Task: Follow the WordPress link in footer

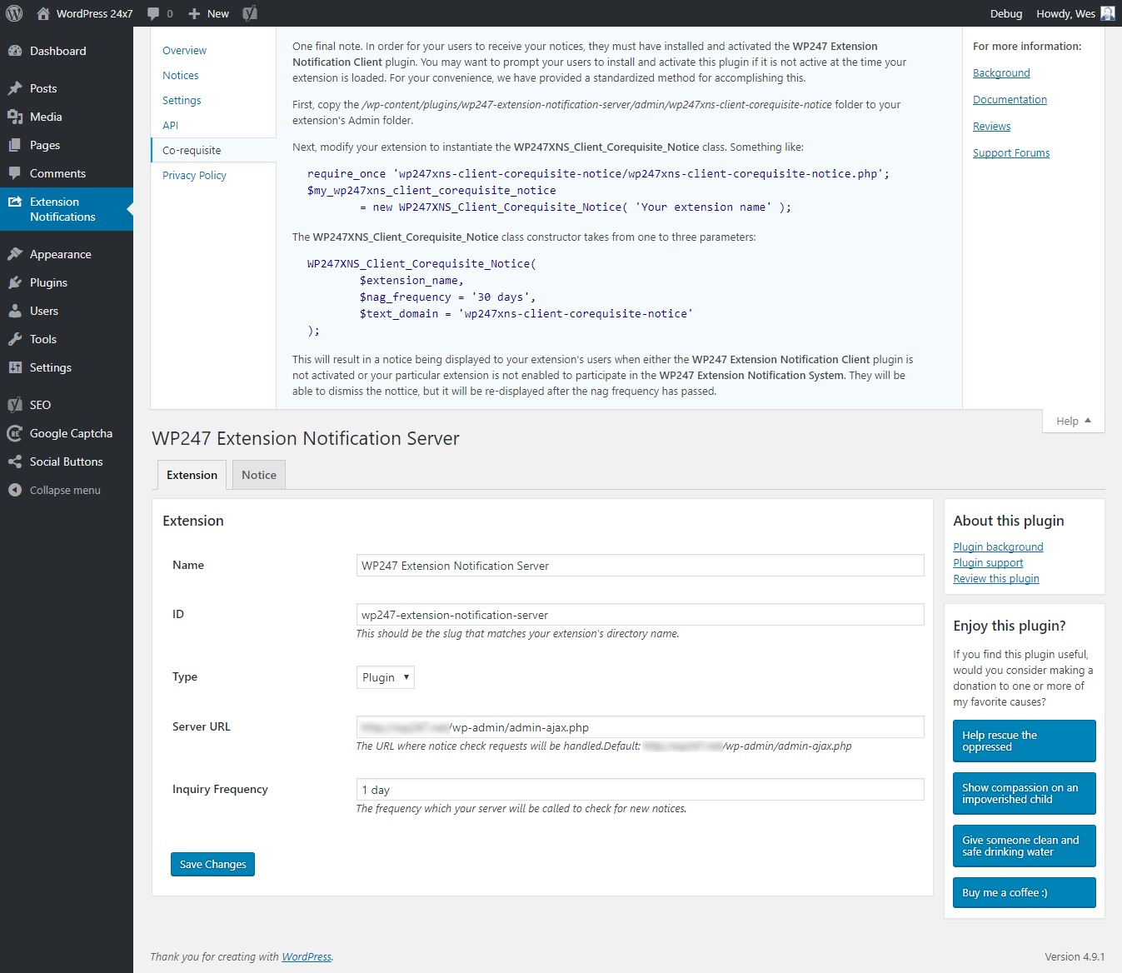Action: coord(307,956)
